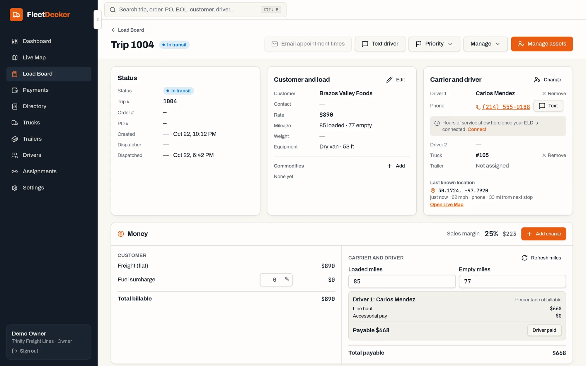Image resolution: width=586 pixels, height=366 pixels.
Task: Select Payments in the navigation
Action: (x=49, y=90)
